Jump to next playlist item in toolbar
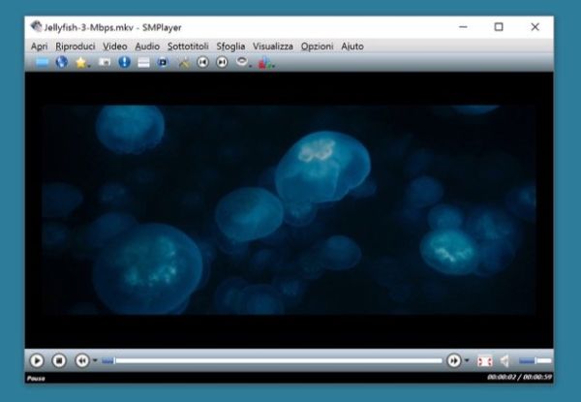The height and width of the screenshot is (402, 581). pyautogui.click(x=222, y=62)
